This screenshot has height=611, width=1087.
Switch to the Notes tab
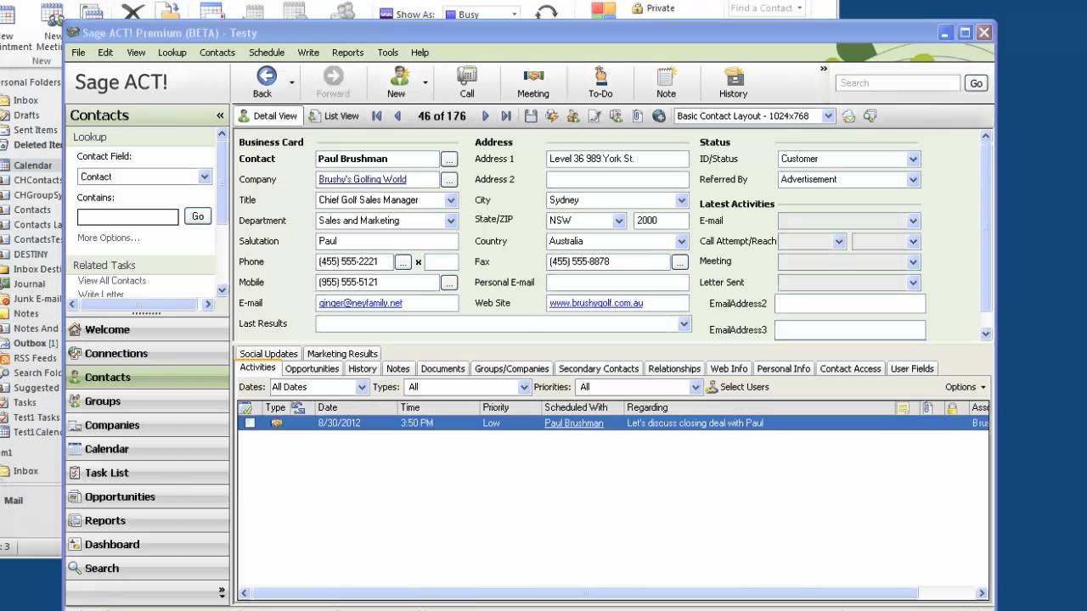(x=398, y=368)
